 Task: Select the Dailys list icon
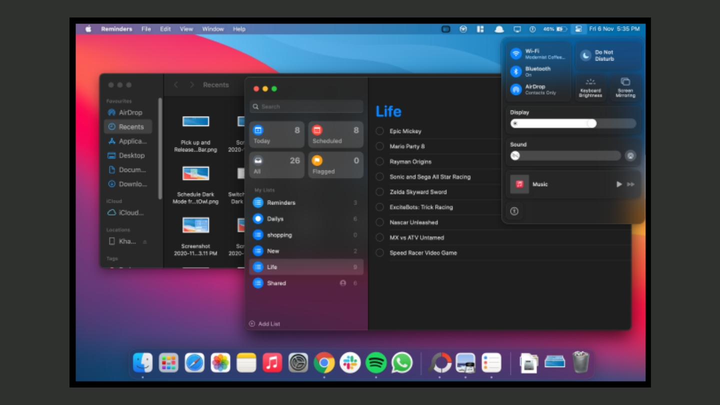[258, 218]
